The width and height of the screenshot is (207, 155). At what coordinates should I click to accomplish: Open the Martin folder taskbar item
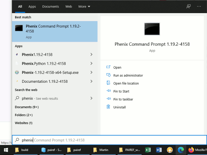[103, 150]
